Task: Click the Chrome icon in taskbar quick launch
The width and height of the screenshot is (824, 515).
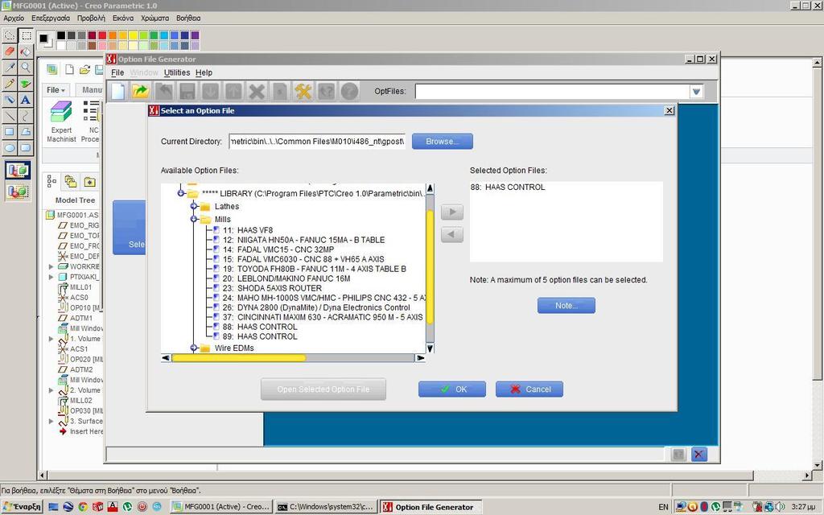Action: point(83,507)
